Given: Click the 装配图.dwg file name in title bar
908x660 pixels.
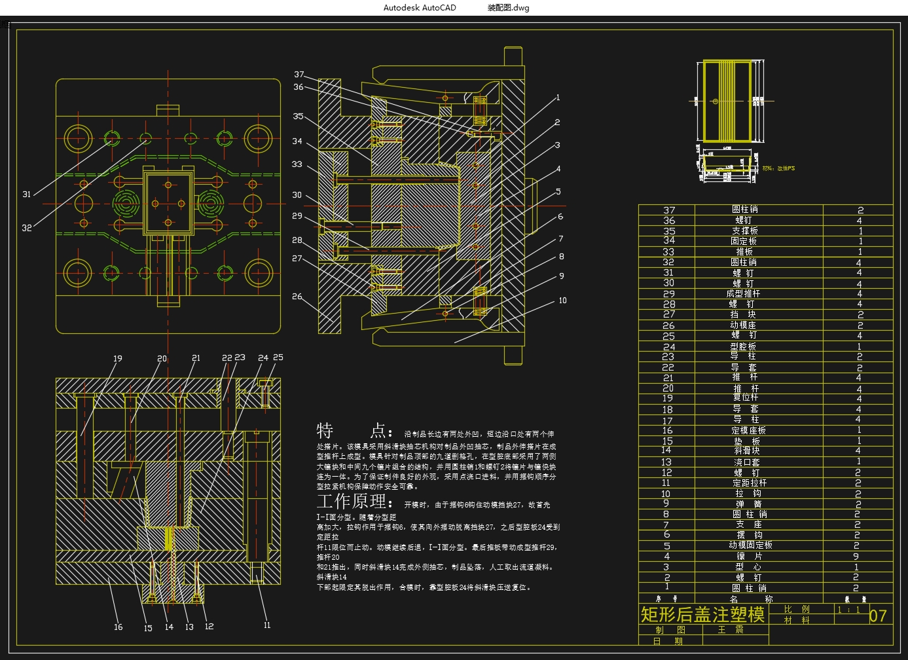Looking at the screenshot, I should click(x=509, y=8).
